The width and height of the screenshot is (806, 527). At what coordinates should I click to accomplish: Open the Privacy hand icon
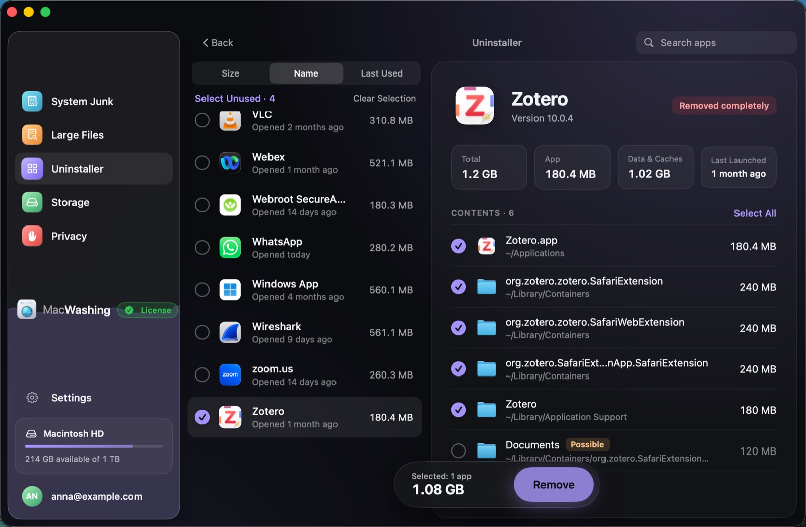click(32, 236)
